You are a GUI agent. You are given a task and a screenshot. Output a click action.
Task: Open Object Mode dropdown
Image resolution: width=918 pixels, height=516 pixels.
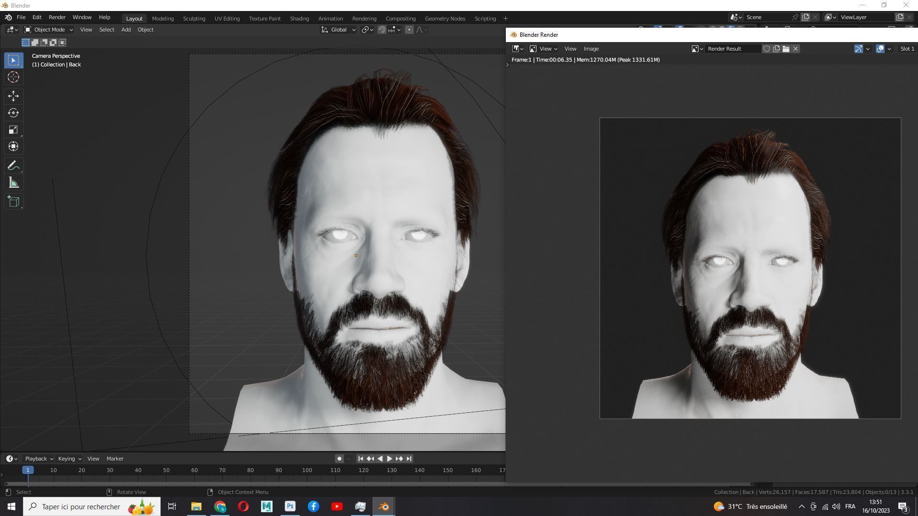(x=48, y=30)
